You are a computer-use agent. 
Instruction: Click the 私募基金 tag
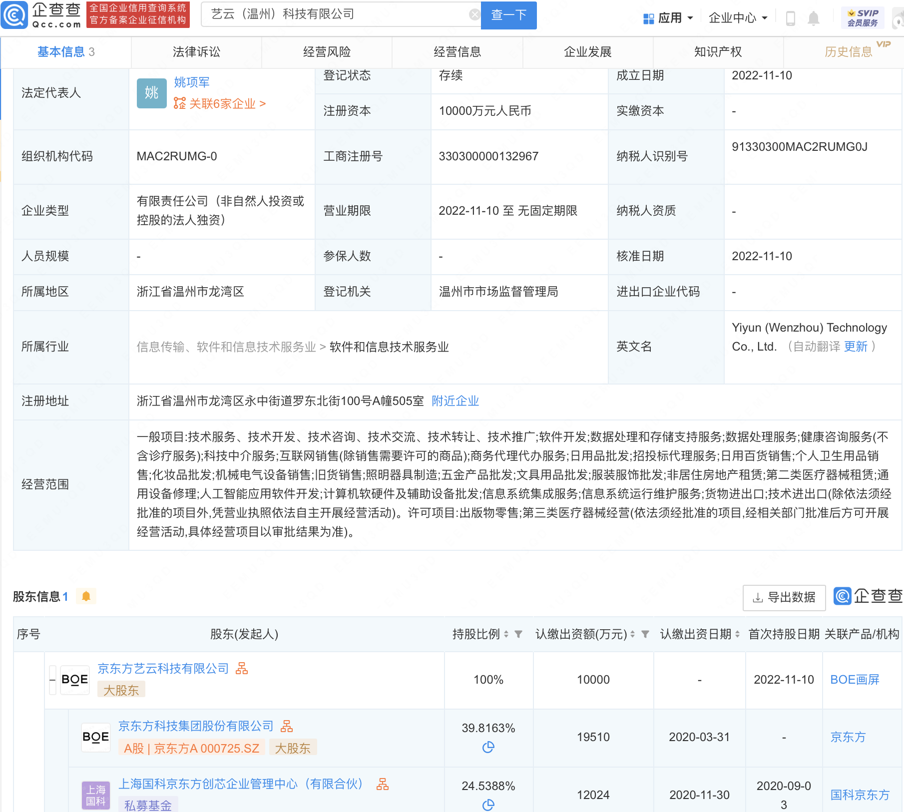148,805
